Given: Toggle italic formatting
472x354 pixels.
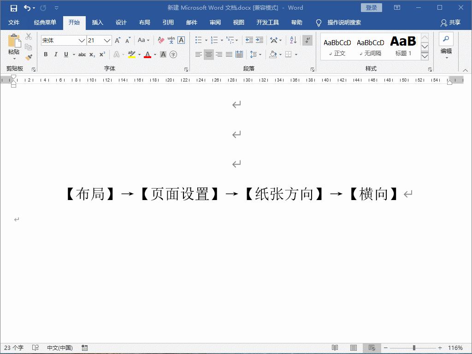Looking at the screenshot, I should (56, 54).
